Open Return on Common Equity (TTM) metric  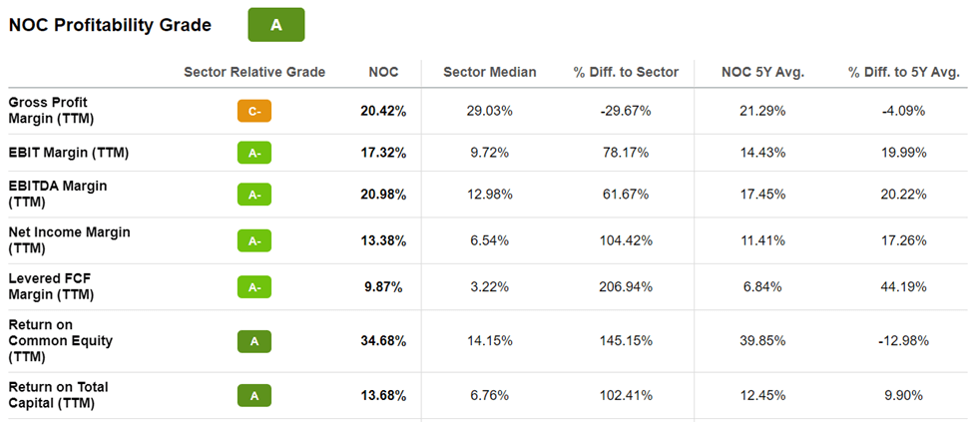(61, 341)
